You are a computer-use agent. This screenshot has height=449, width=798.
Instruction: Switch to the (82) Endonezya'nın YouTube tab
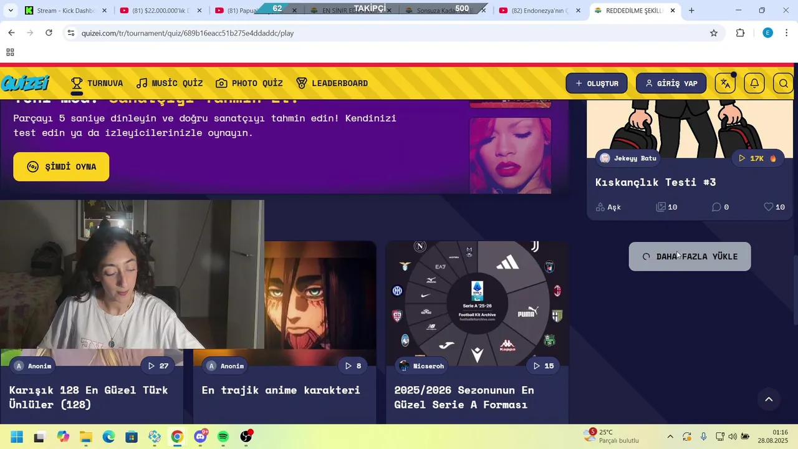point(540,11)
